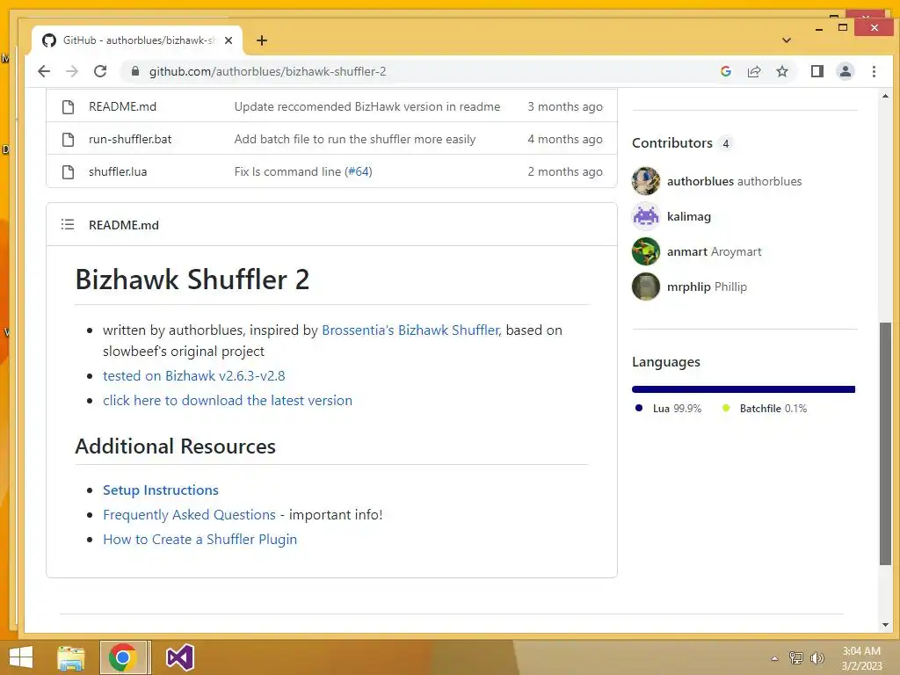Click the contributors count badge 4
Screen dimensions: 900x675
click(725, 143)
